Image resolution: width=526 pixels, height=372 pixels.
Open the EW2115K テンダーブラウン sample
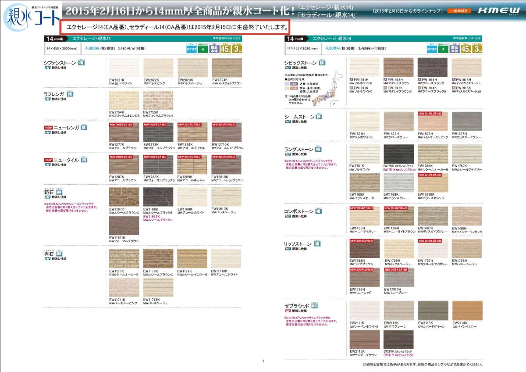364,339
